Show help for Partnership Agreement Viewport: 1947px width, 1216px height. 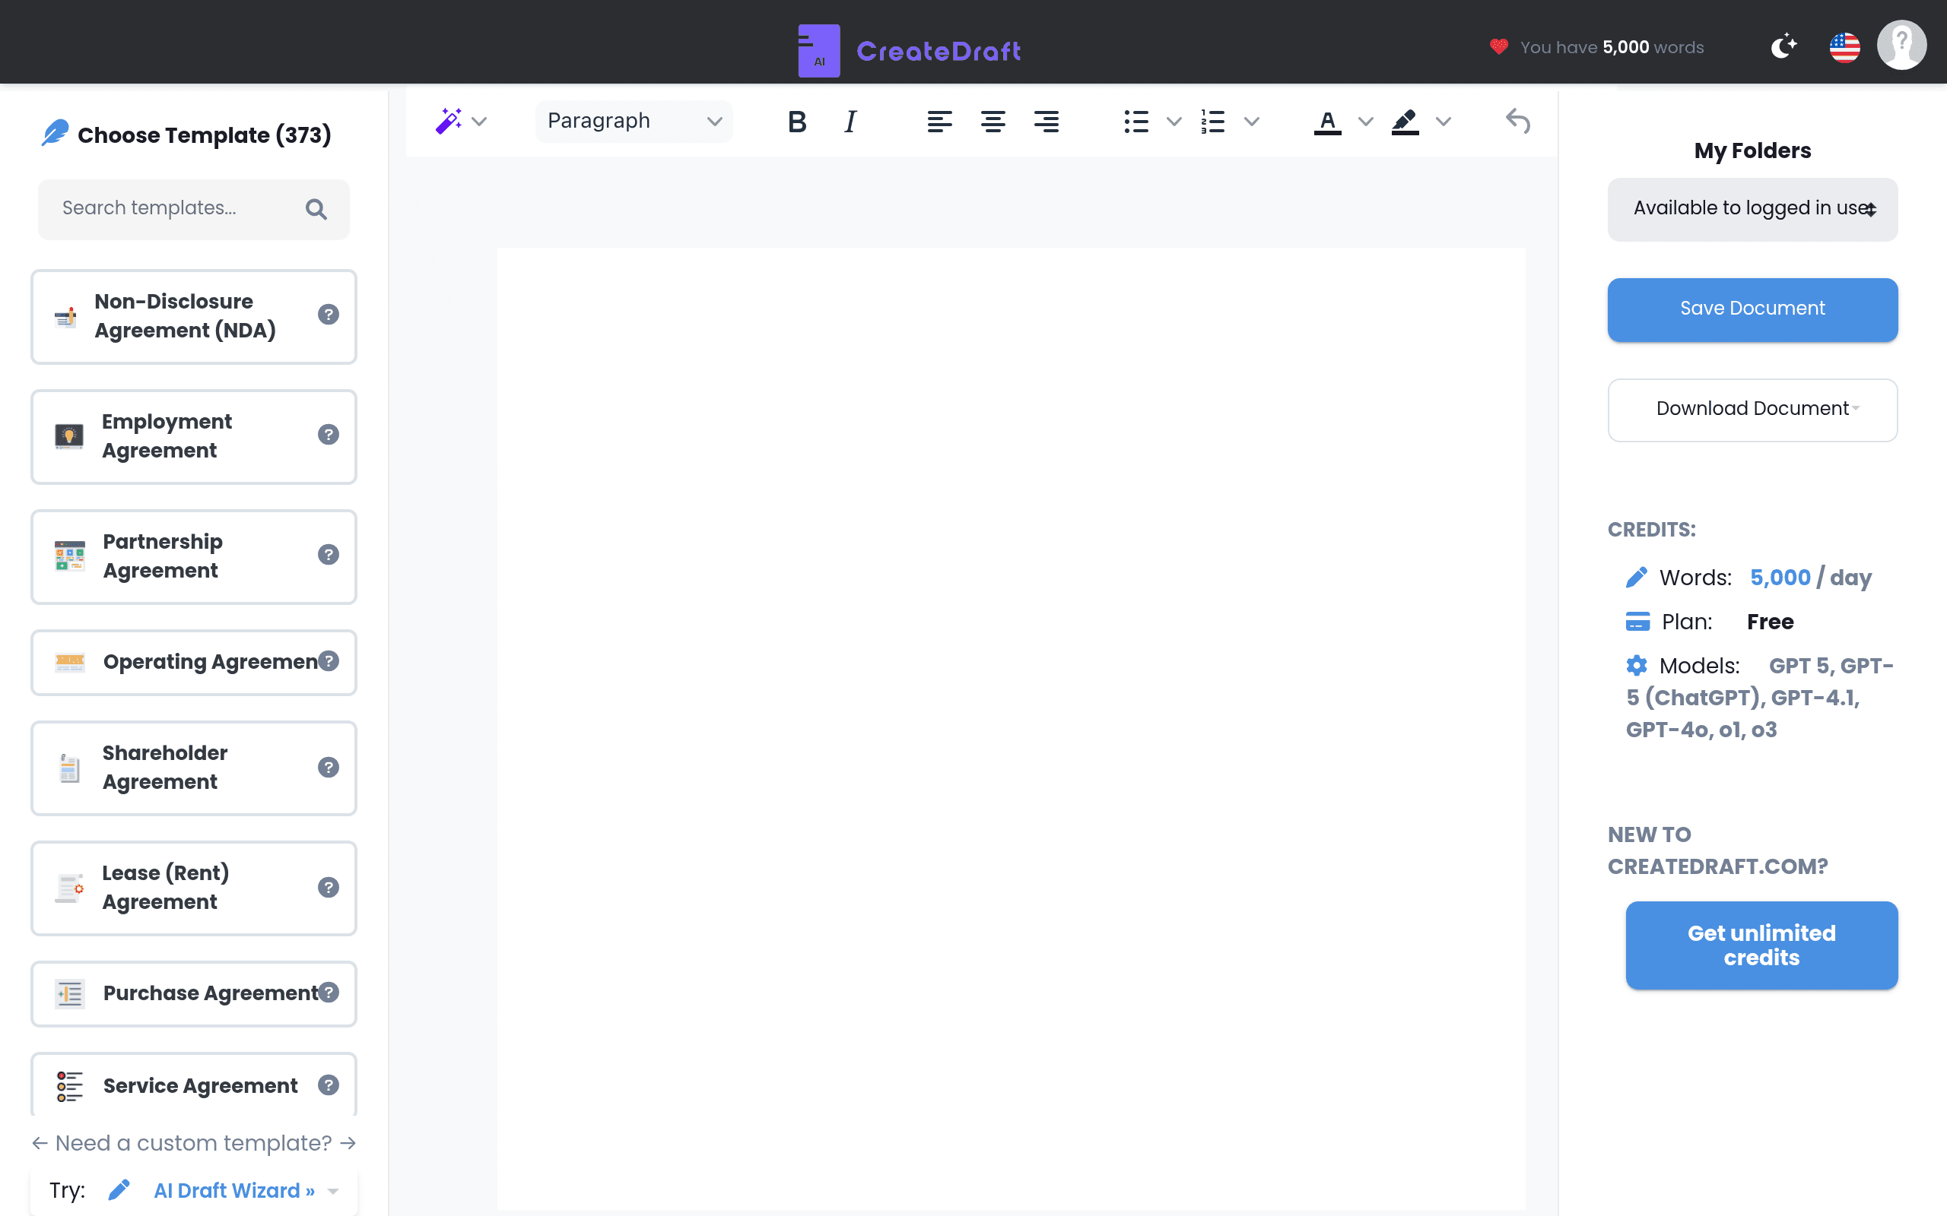[329, 554]
